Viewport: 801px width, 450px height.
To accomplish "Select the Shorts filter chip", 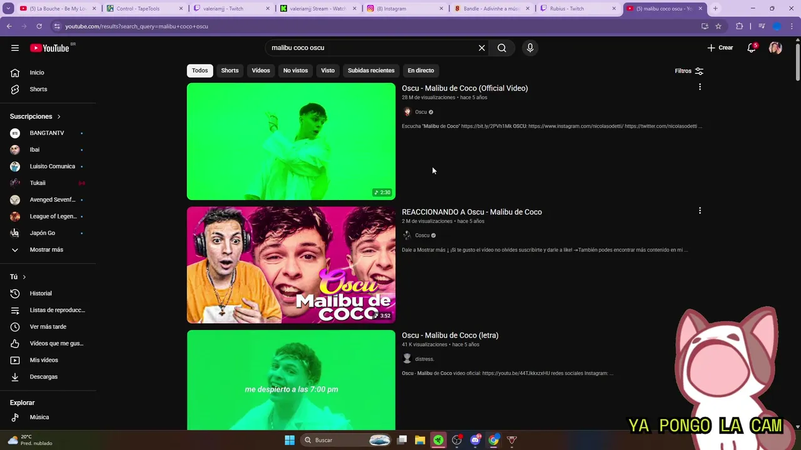I will pos(230,71).
